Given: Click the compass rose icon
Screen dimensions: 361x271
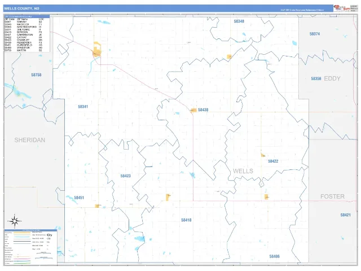Looking at the screenshot, I should pos(15,221).
